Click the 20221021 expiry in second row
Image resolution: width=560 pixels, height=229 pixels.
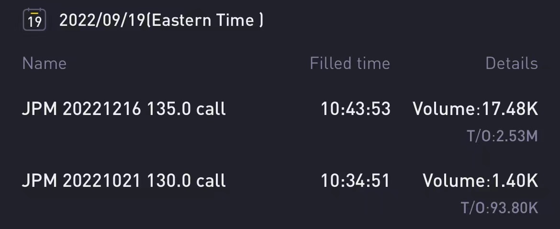click(x=102, y=181)
